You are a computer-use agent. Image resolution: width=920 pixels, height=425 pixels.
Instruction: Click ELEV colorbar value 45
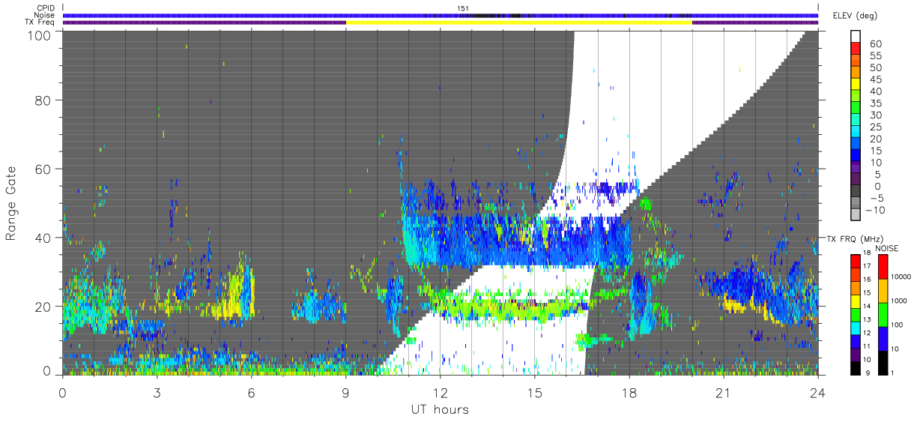(x=874, y=79)
